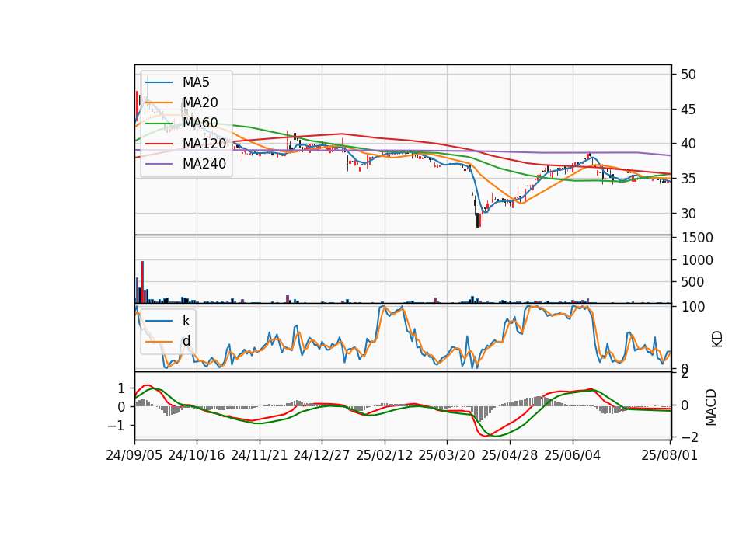Viewport: 746px width, 536px height.
Task: Click the volume axis value 1000
Action: click(x=697, y=260)
